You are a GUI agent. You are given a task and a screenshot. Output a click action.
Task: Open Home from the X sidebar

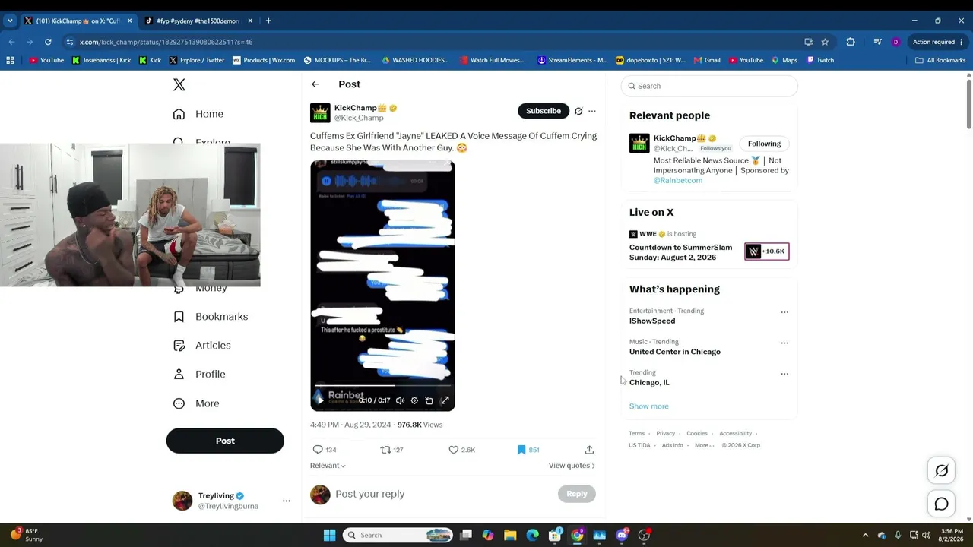[198, 114]
